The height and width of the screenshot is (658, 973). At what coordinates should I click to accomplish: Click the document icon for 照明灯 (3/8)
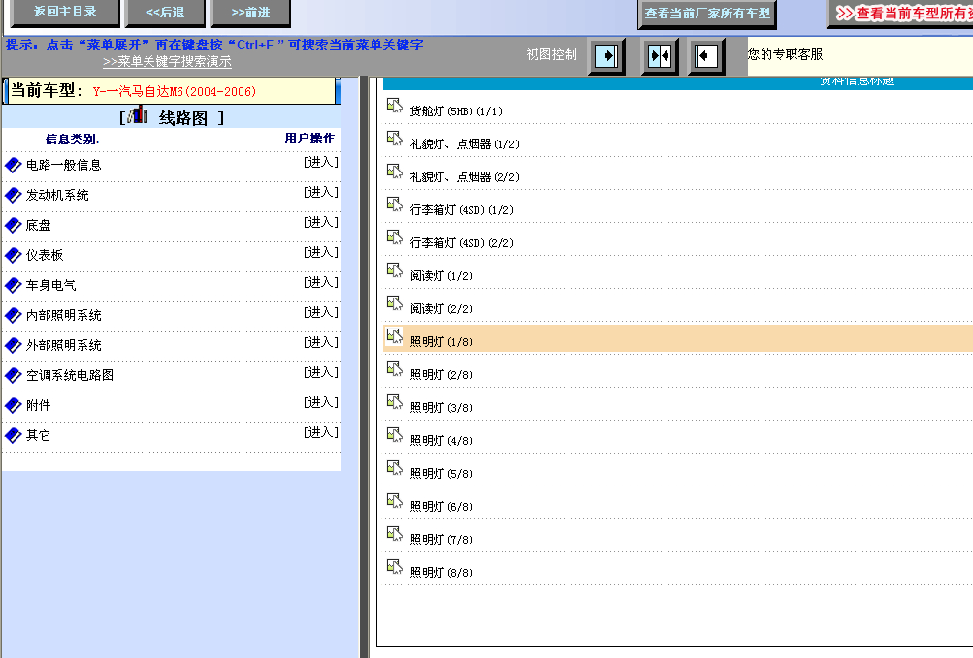tap(395, 402)
